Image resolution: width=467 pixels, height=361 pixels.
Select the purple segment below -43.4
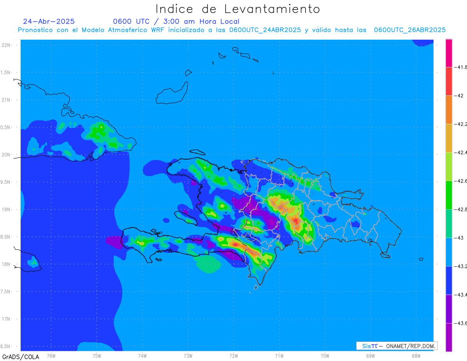tap(449, 308)
